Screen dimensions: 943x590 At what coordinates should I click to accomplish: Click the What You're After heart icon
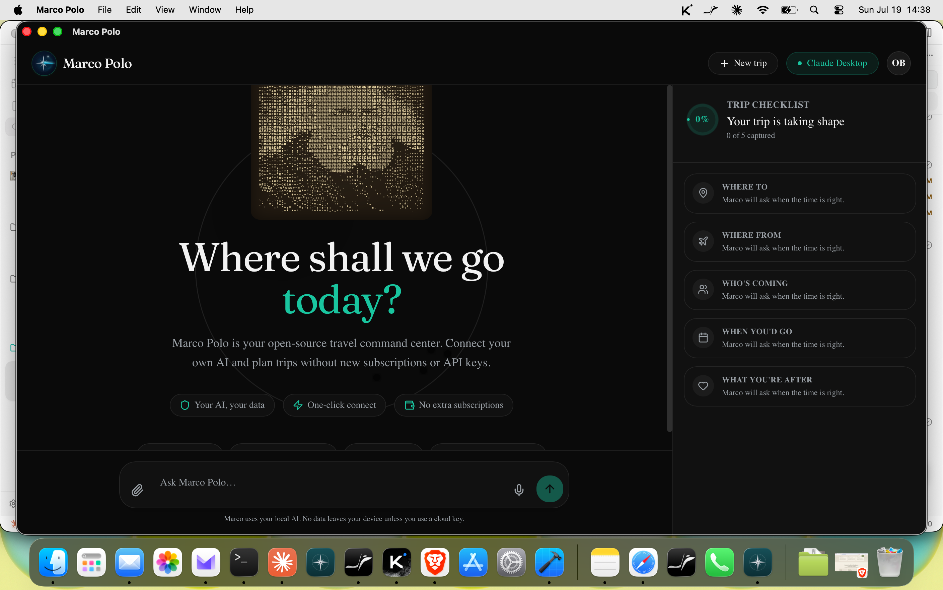(703, 386)
